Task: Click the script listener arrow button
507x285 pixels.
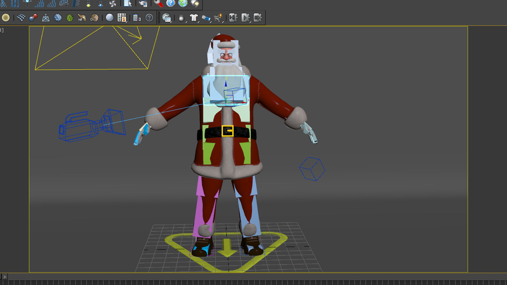Action: [4, 277]
